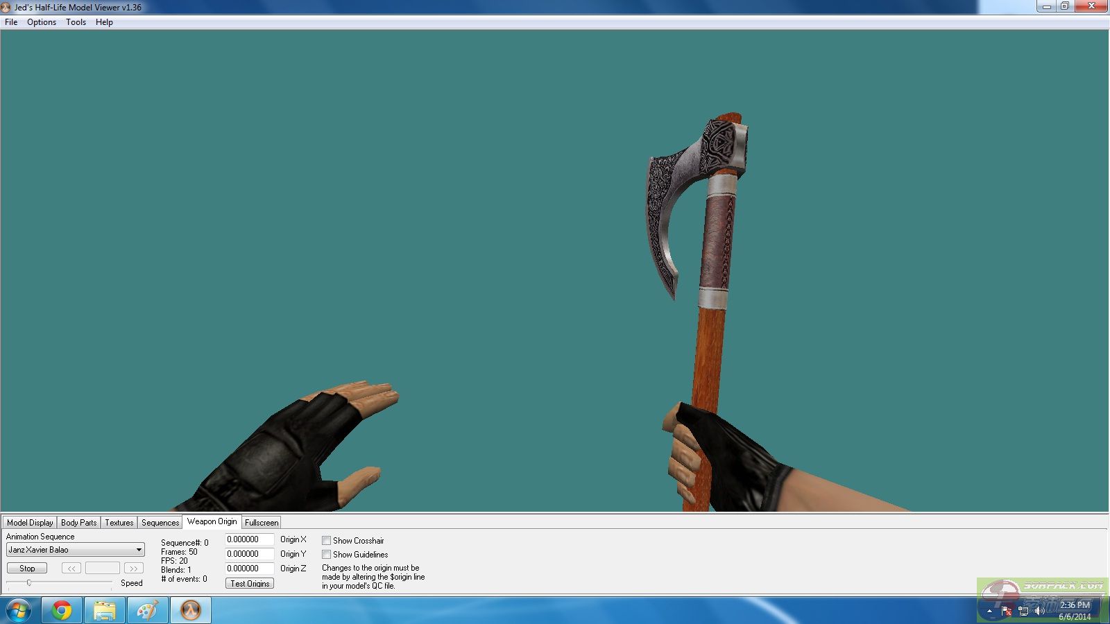Click the Origin X input field
This screenshot has width=1110, height=624.
coord(249,539)
